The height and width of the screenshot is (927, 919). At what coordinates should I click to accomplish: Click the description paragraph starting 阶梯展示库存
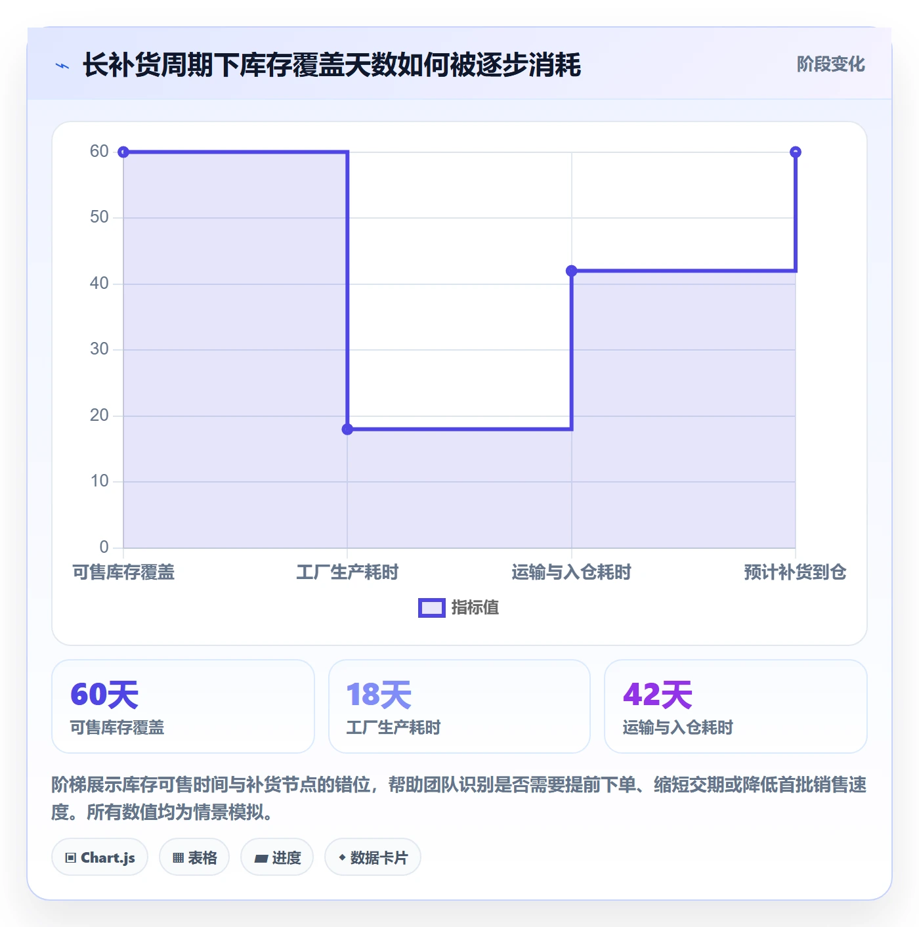(x=460, y=798)
